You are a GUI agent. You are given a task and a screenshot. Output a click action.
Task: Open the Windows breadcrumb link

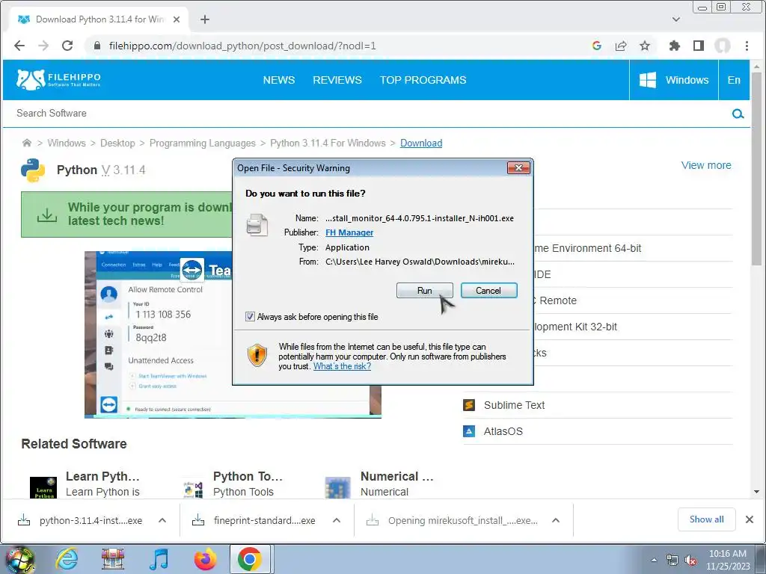click(x=67, y=143)
